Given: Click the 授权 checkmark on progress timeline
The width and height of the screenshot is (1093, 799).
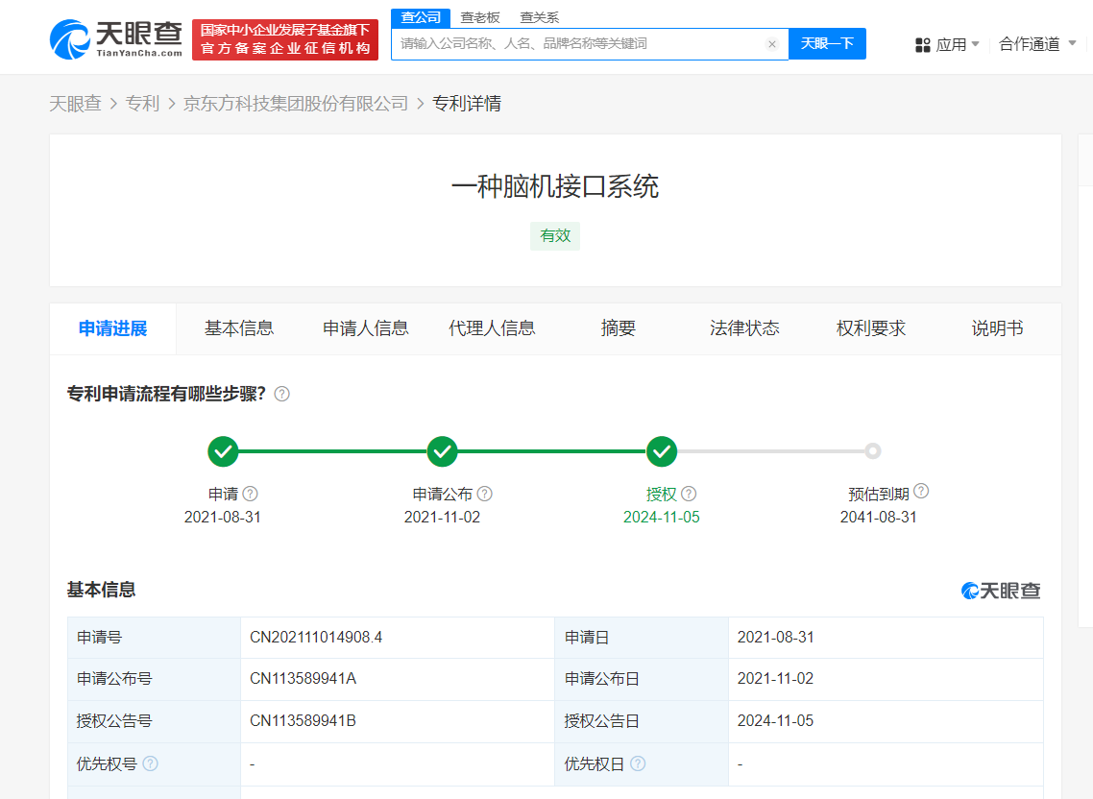Looking at the screenshot, I should (662, 450).
